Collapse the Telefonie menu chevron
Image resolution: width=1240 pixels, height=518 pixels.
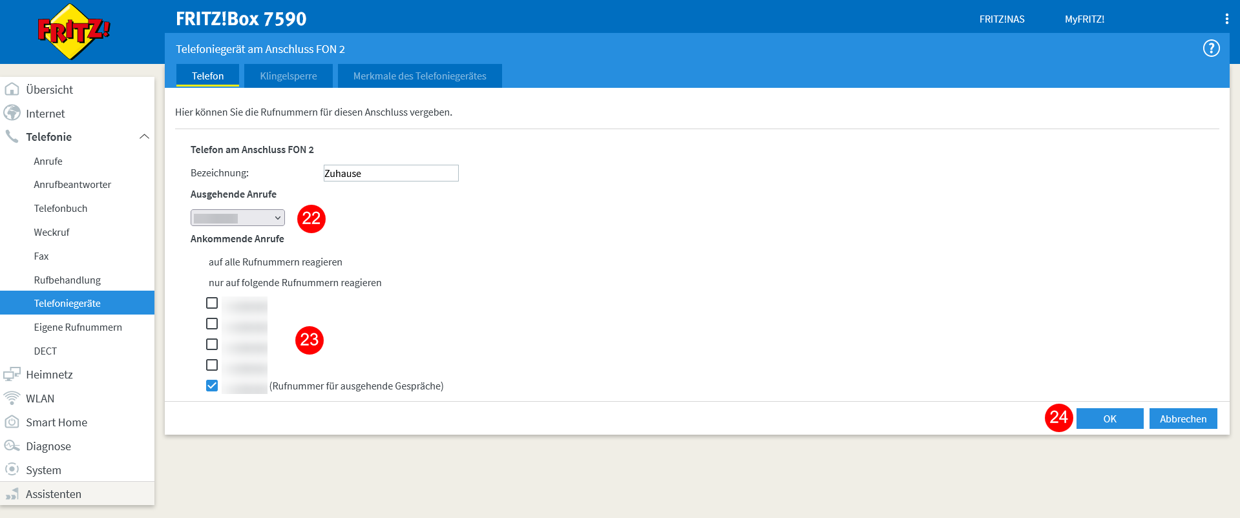tap(144, 136)
